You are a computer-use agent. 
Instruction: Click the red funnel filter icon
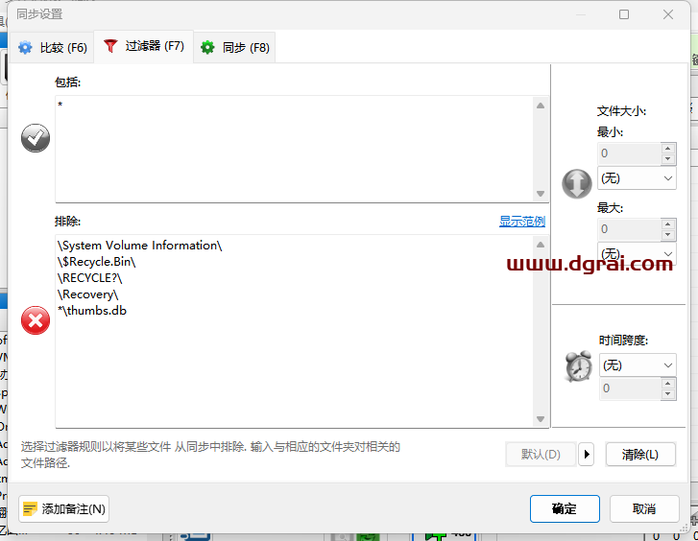point(110,46)
